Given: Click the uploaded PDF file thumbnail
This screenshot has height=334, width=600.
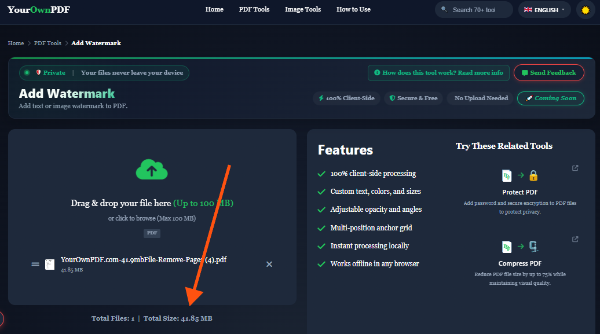Looking at the screenshot, I should (50, 265).
